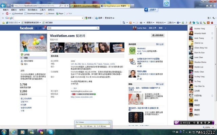This screenshot has height=135, width=217.
Task: Open the Favorites (A) menu
Action: point(33,10)
